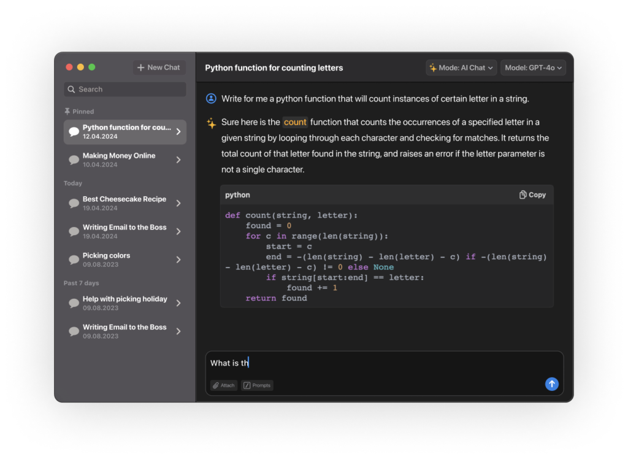The width and height of the screenshot is (628, 459).
Task: Copy the python code block
Action: point(532,195)
